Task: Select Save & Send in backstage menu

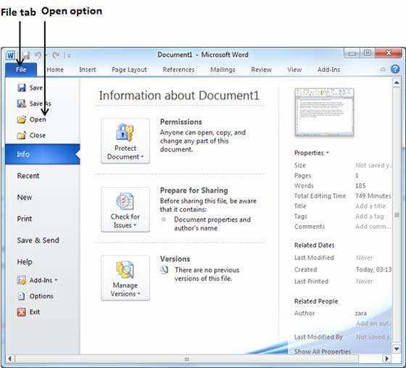Action: click(x=38, y=241)
